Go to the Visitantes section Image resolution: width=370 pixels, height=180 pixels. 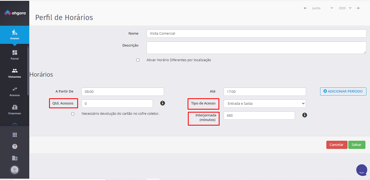15,73
